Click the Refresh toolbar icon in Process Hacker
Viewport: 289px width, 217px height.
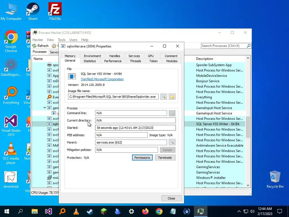click(34, 46)
